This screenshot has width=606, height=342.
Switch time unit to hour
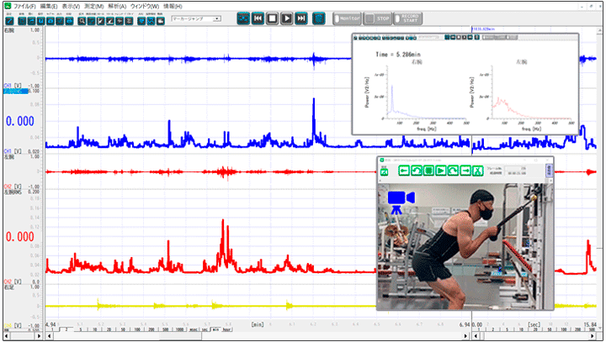click(227, 329)
